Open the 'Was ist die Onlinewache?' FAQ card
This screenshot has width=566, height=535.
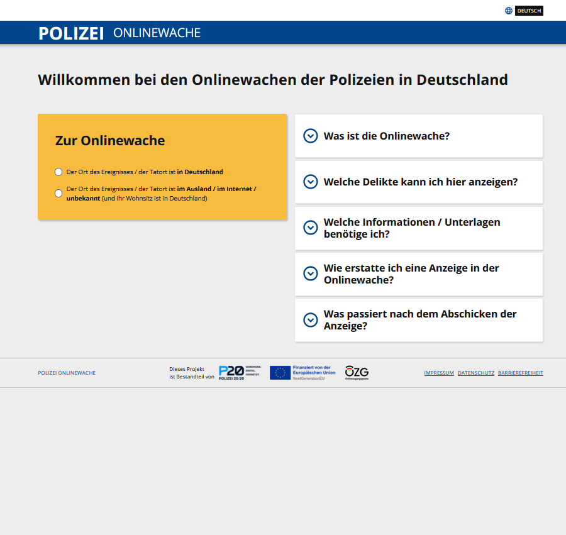pyautogui.click(x=418, y=136)
